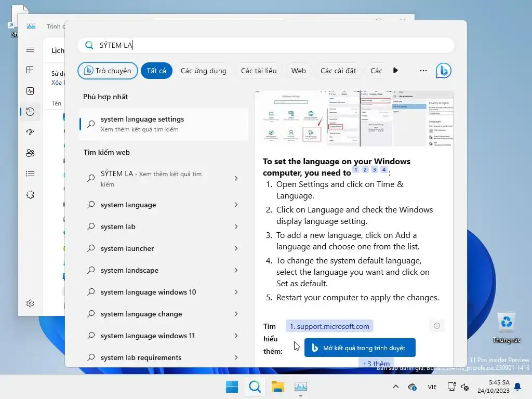Open File Explorer from the taskbar
The image size is (532, 399).
tap(278, 387)
